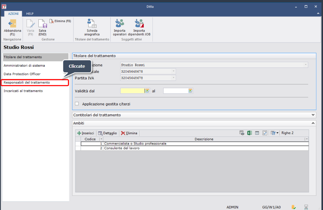
Task: Click the status bar database icon
Action: [293, 207]
